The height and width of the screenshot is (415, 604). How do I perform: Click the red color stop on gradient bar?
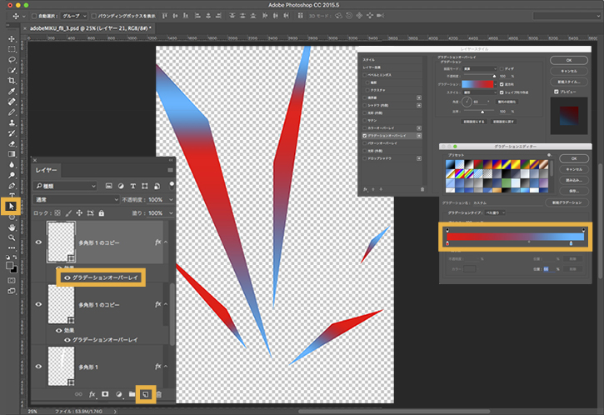(x=447, y=243)
